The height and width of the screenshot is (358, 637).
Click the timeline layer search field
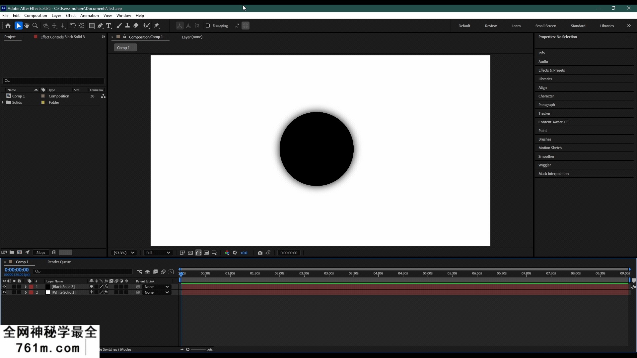(x=83, y=271)
